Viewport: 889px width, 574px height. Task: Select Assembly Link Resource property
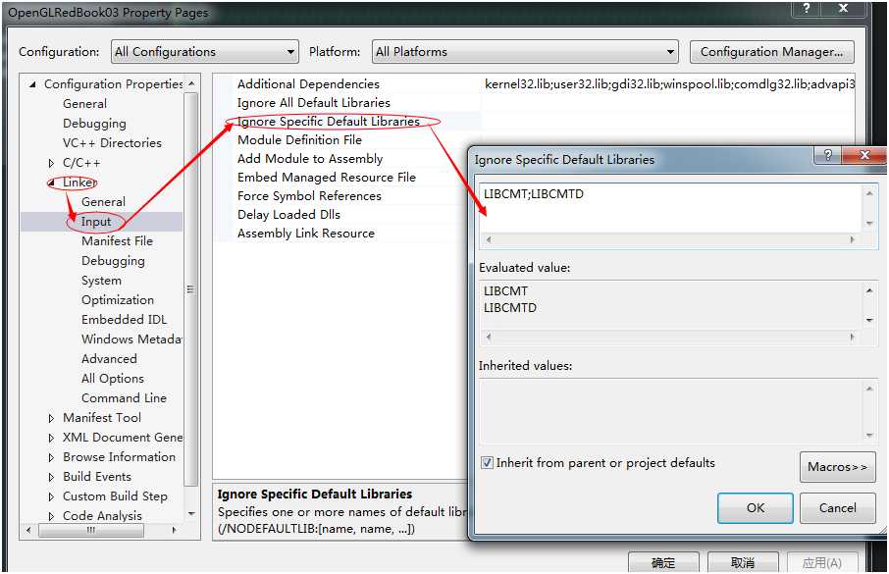point(305,234)
